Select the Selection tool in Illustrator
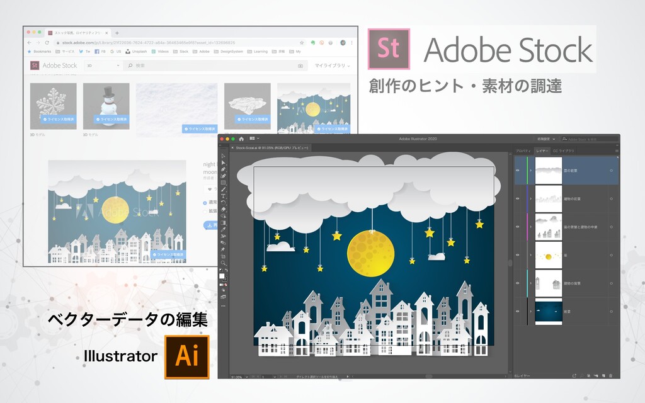Screen dimensions: 645x403 (x=224, y=156)
